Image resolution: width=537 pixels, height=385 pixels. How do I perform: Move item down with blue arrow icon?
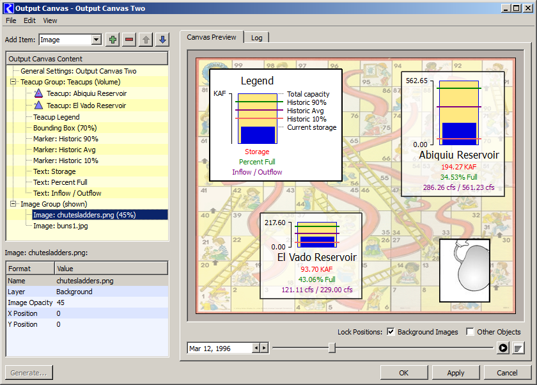162,40
